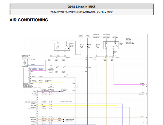Click the "VREF" pin label
Screen dimensions: 164x125
34,95
